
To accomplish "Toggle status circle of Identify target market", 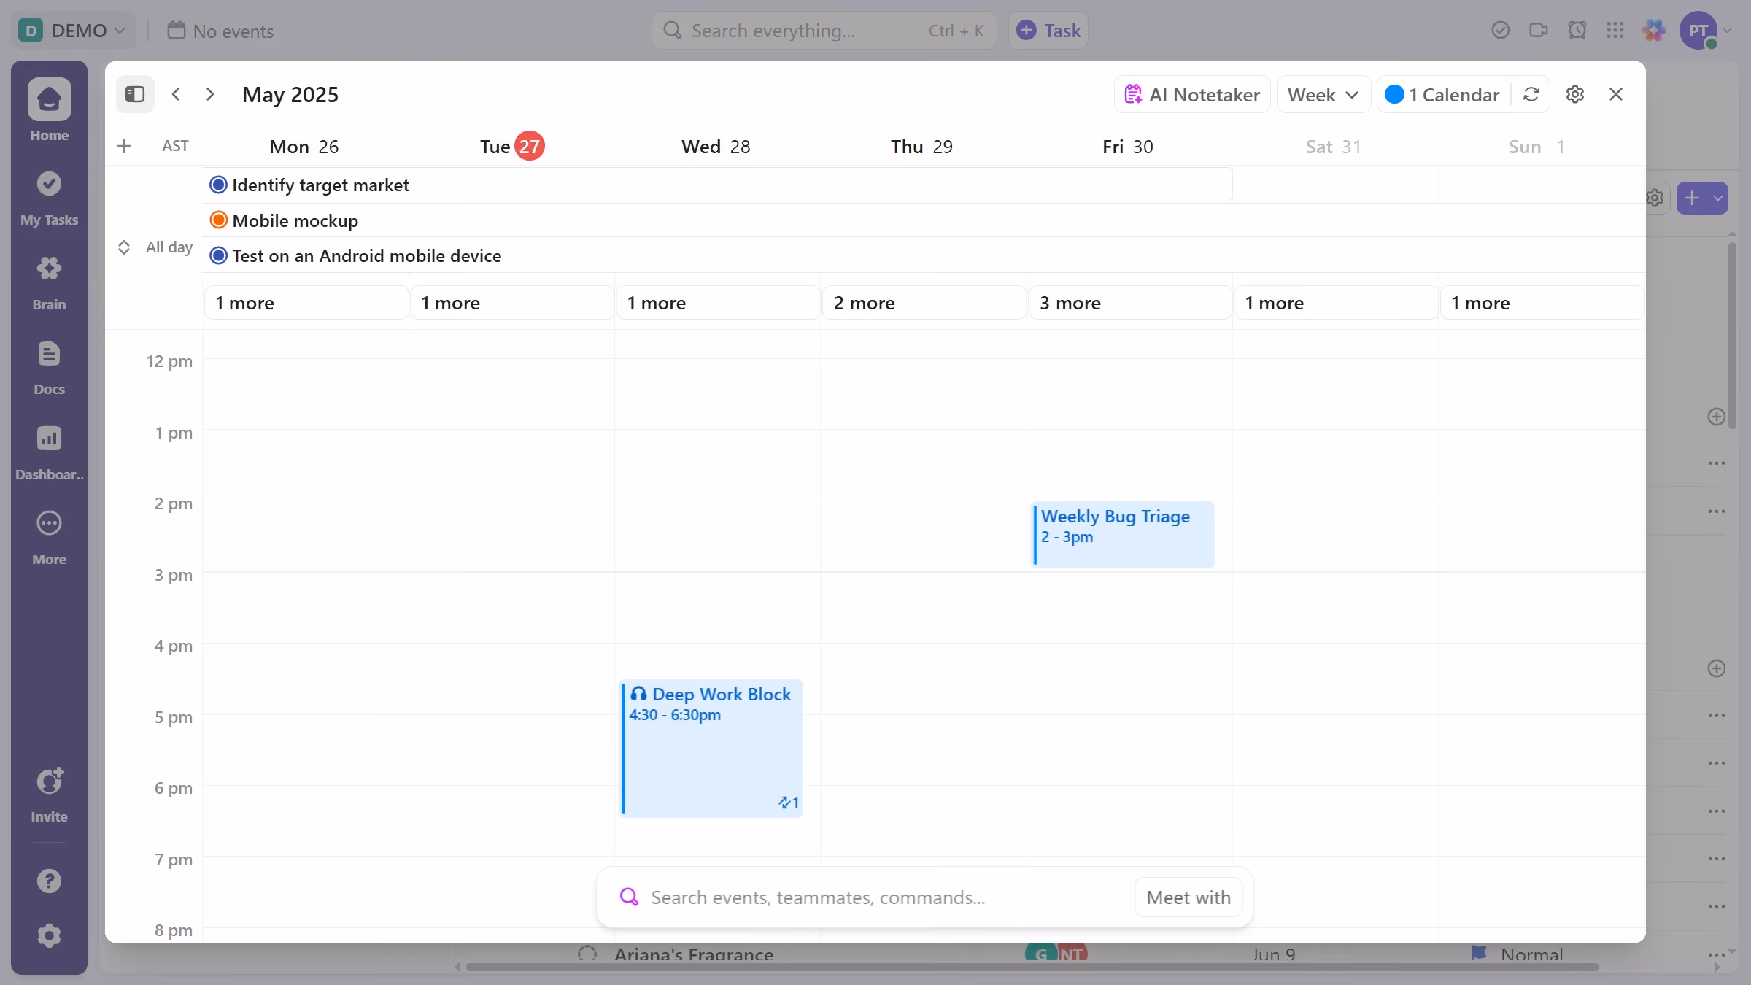I will 218,185.
